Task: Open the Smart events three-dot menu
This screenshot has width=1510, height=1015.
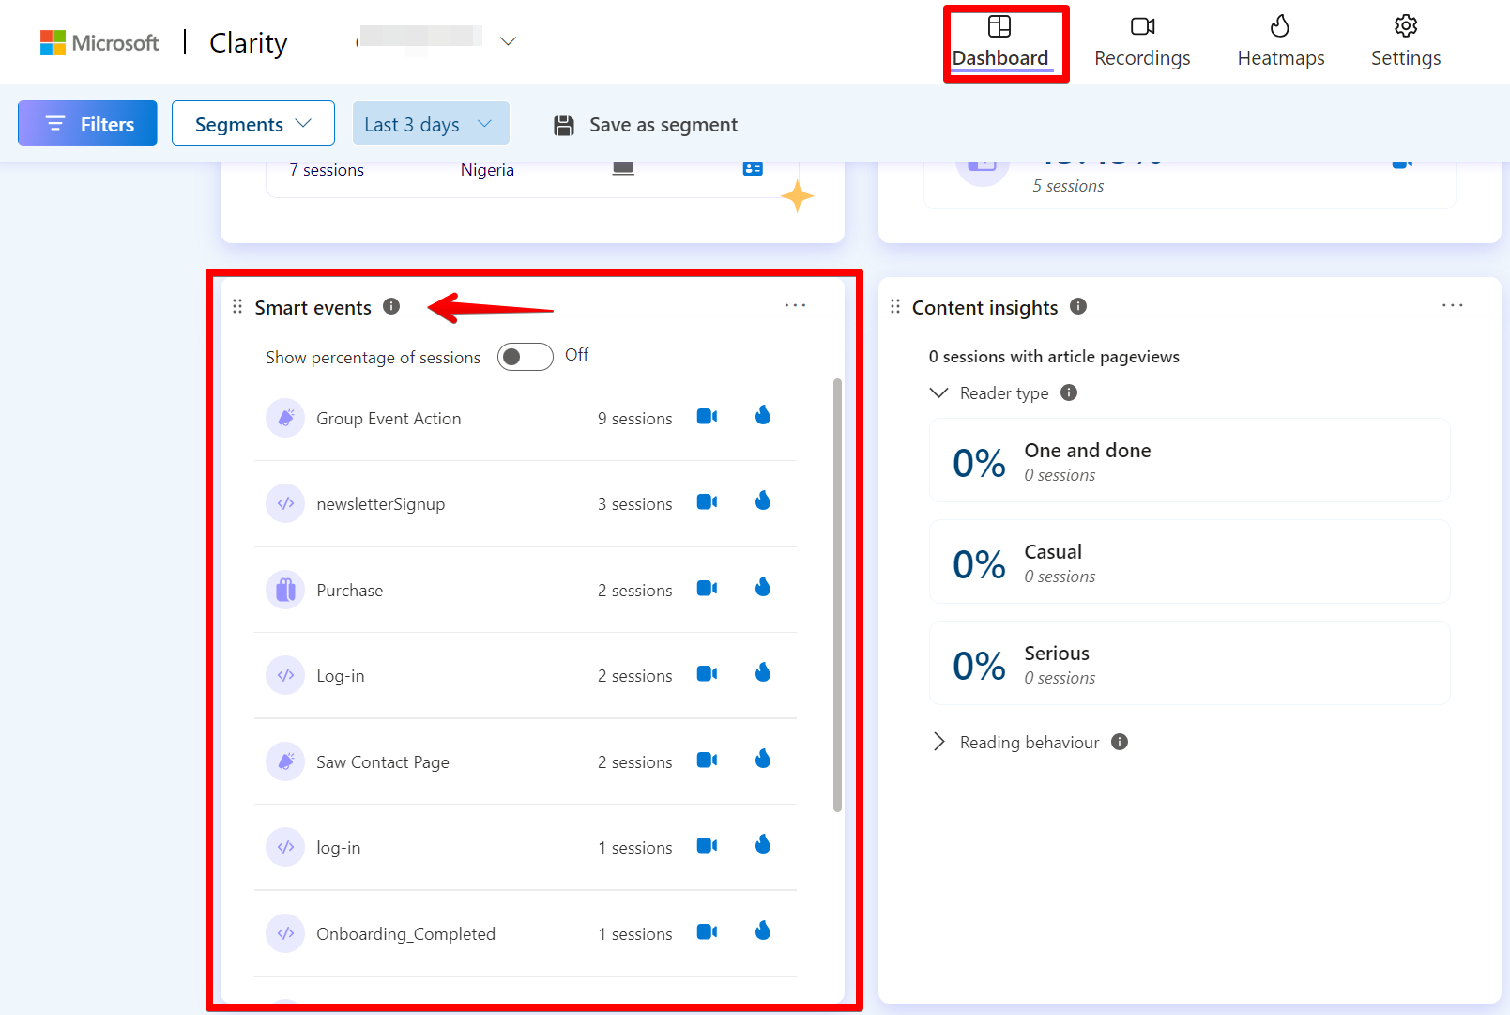Action: click(x=795, y=305)
